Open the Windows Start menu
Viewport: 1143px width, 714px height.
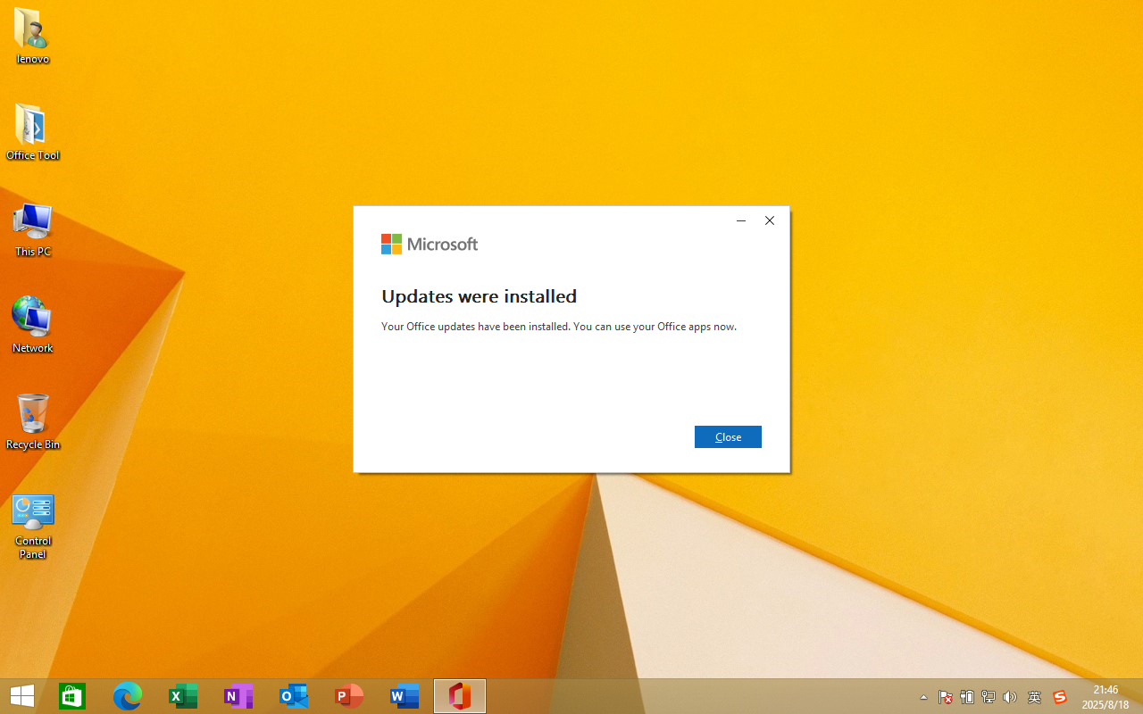pyautogui.click(x=22, y=696)
